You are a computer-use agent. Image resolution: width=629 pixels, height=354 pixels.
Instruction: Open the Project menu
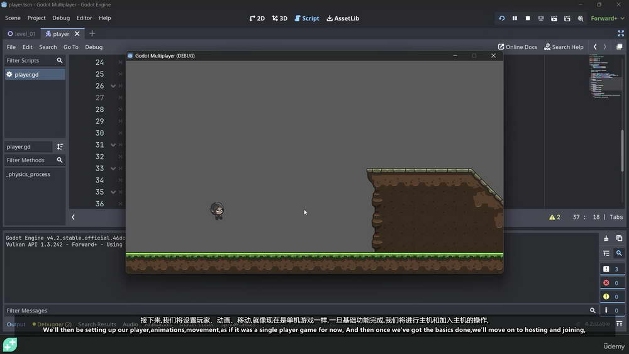[36, 18]
